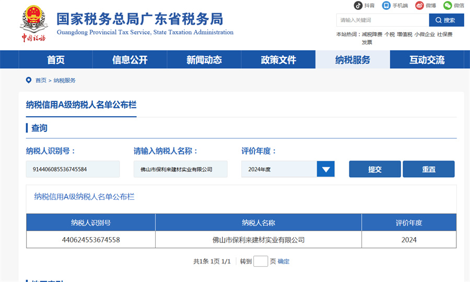Click the 确定 pagination confirm link
The width and height of the screenshot is (470, 282).
point(284,262)
